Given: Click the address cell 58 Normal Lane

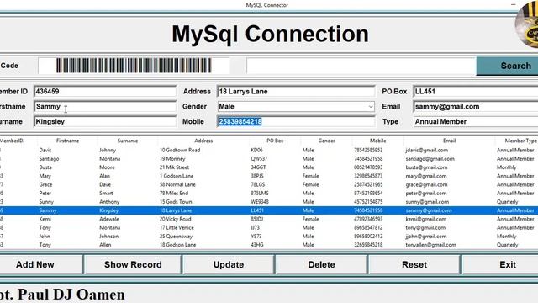Looking at the screenshot, I should pos(177,184).
